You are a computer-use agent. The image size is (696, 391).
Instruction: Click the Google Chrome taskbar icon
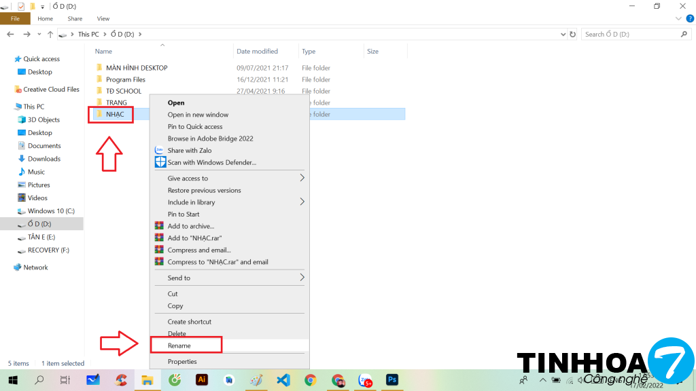[310, 380]
